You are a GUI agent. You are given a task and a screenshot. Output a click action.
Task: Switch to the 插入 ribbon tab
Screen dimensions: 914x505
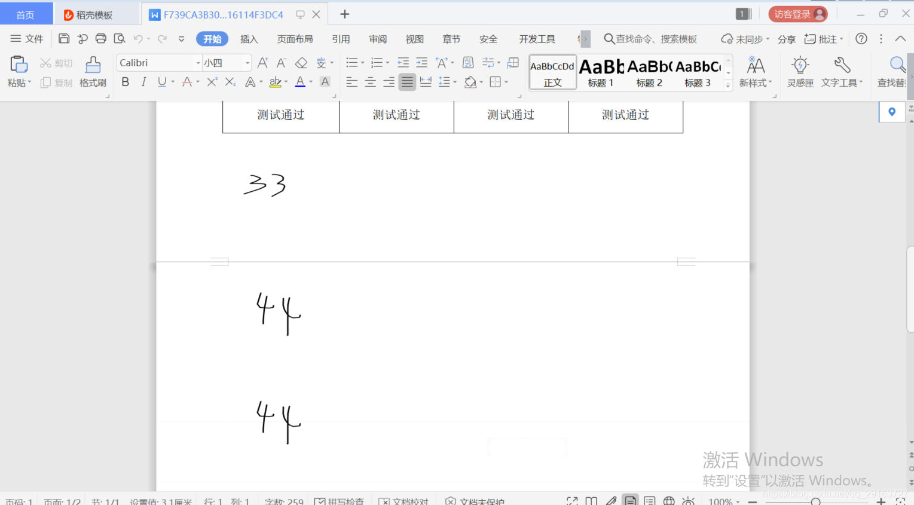(x=249, y=38)
